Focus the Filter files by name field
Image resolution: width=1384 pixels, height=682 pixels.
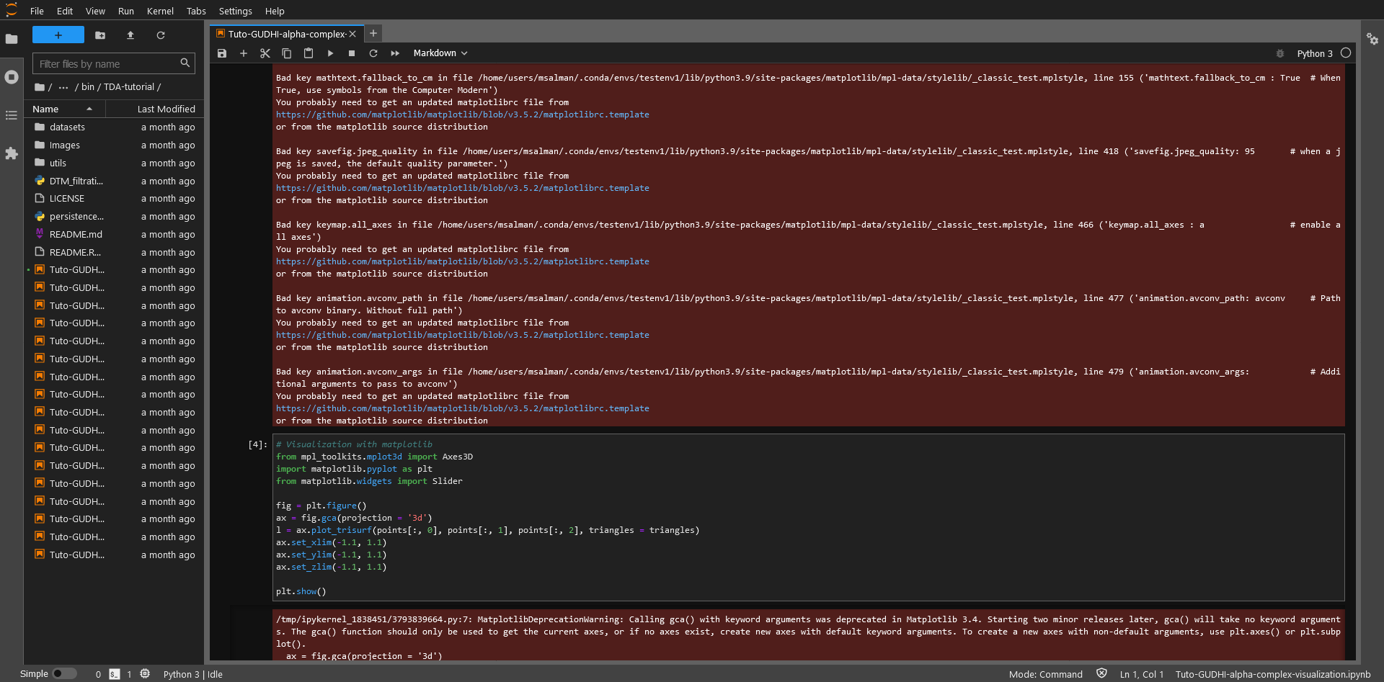108,63
